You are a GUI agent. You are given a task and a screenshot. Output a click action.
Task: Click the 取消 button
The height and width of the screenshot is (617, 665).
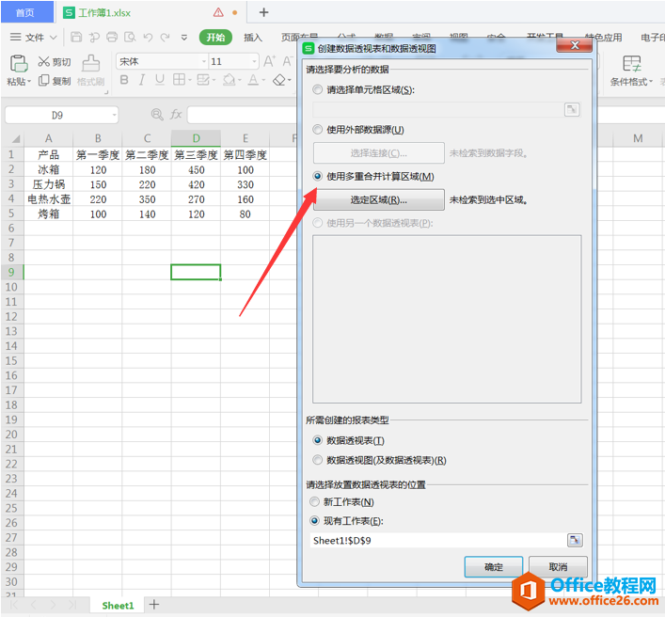[x=558, y=567]
